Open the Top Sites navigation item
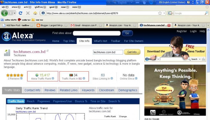This screenshot has height=120, width=210. (x=69, y=41)
